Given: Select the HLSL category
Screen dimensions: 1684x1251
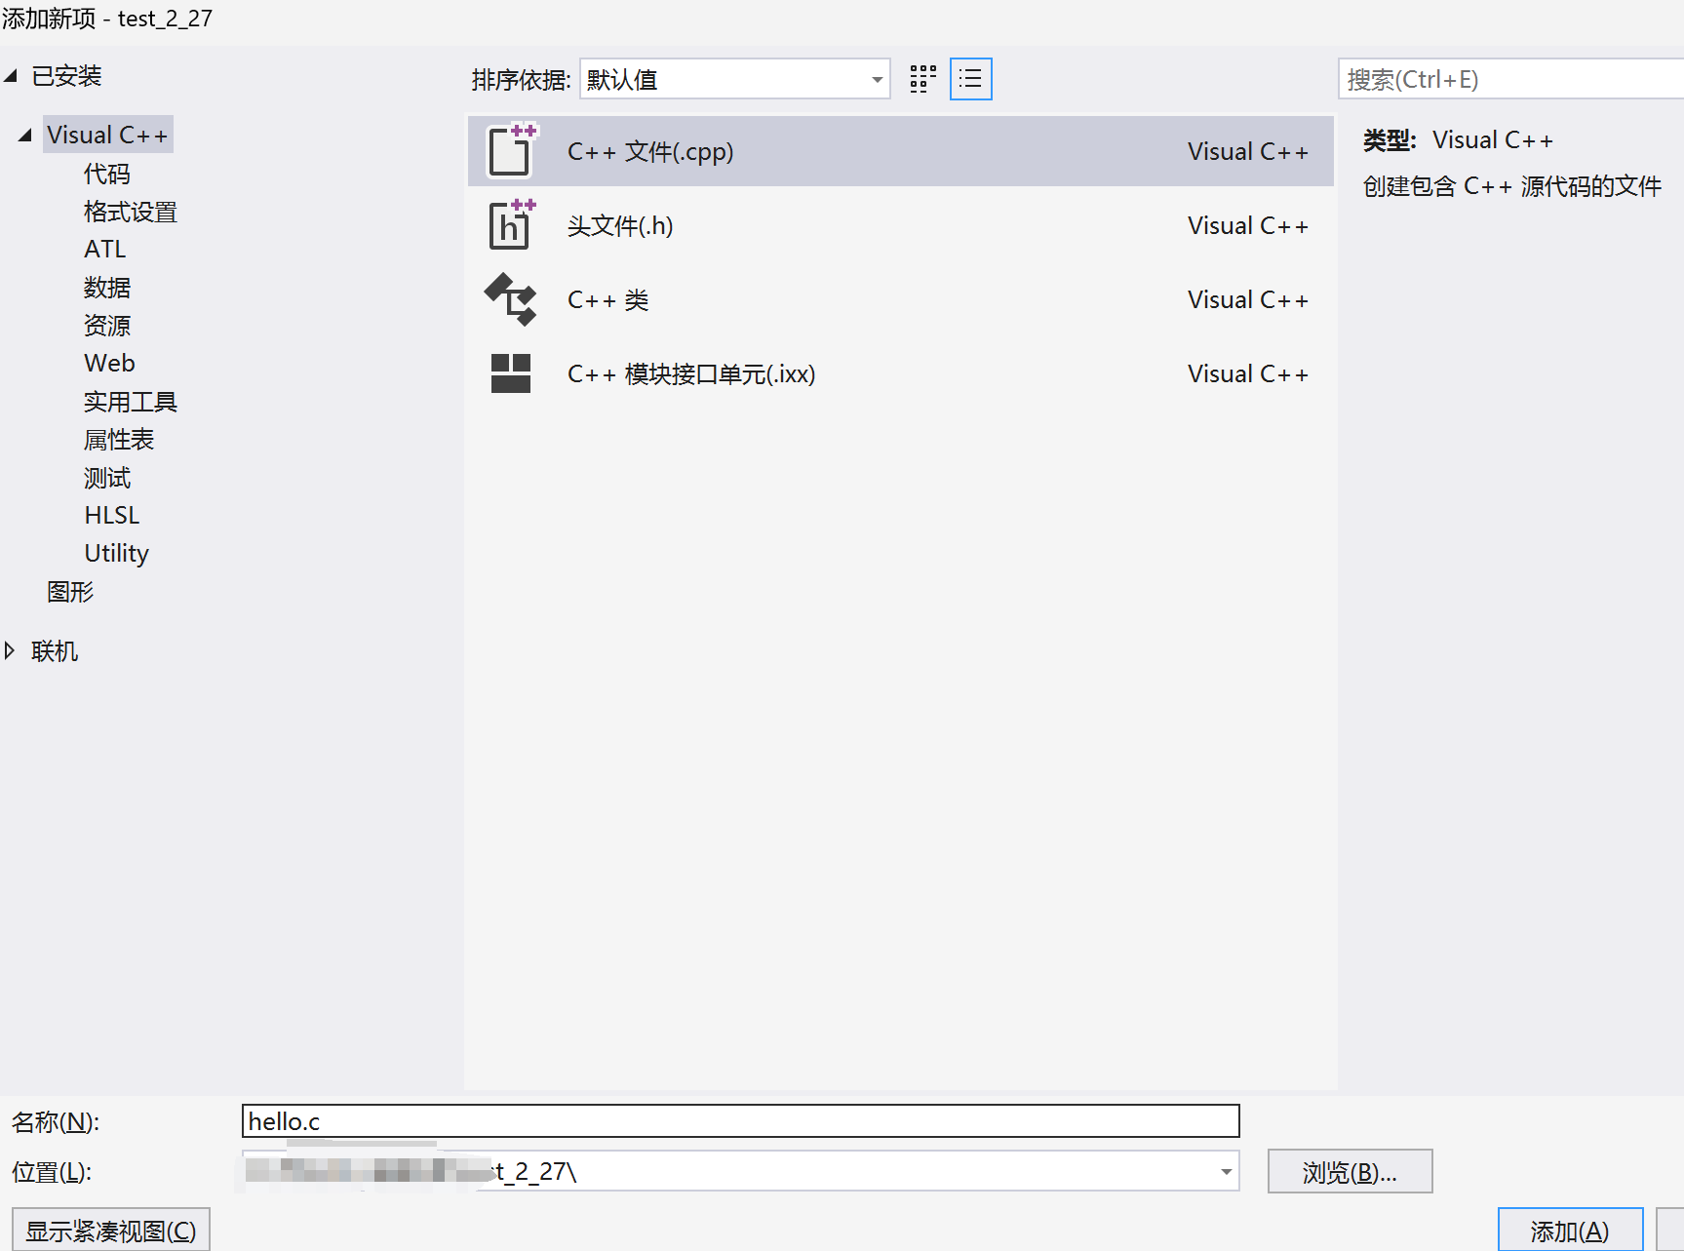Looking at the screenshot, I should pos(112,515).
